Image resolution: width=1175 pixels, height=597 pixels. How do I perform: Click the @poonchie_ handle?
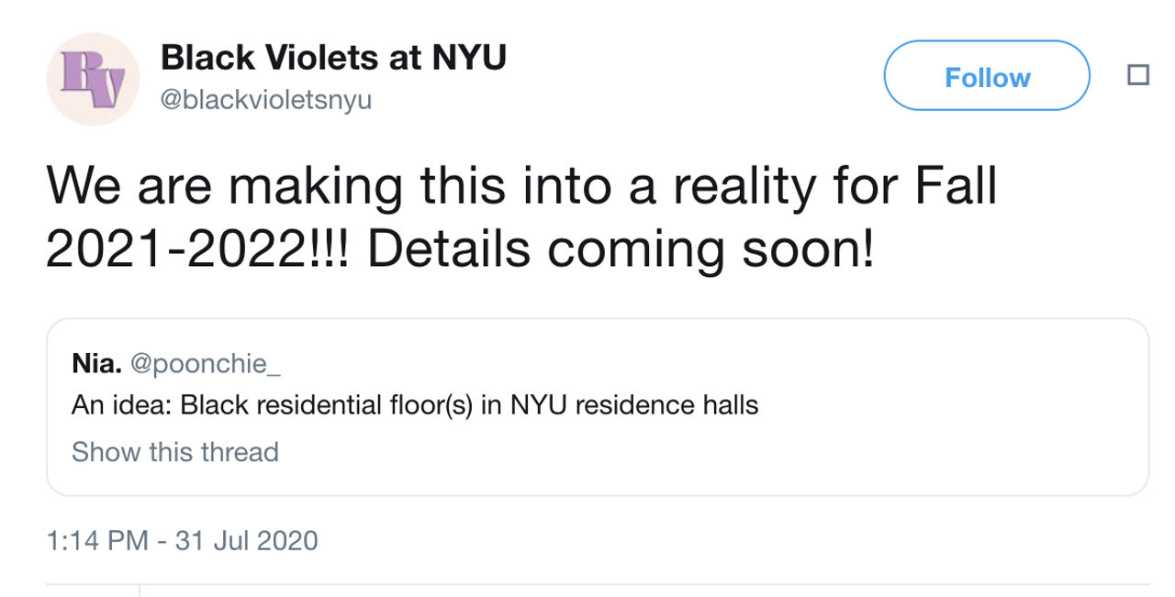click(206, 364)
